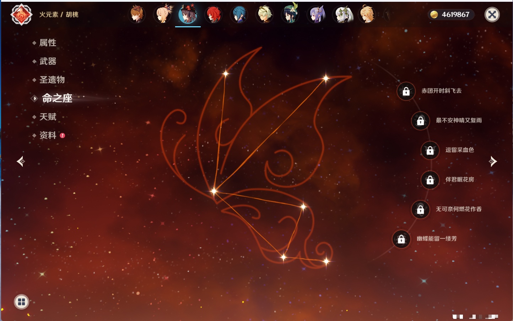Select the purple-haired character avatar
The image size is (513, 321).
point(316,15)
